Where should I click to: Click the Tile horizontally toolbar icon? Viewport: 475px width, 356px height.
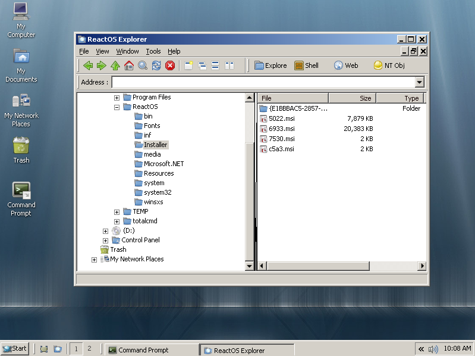[x=215, y=65]
